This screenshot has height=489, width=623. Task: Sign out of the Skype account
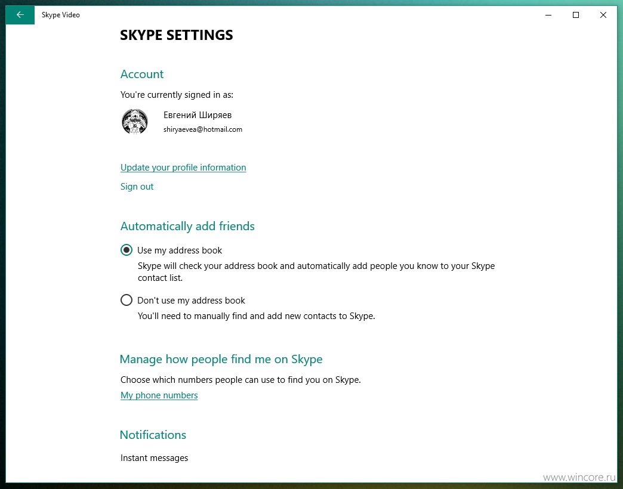coord(137,187)
